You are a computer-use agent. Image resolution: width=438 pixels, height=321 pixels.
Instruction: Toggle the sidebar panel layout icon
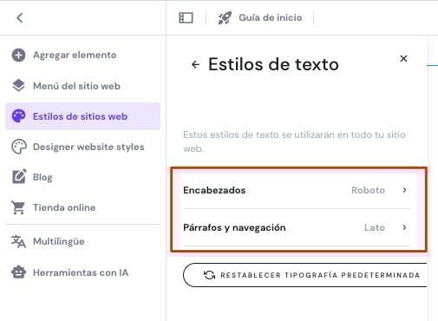[186, 18]
